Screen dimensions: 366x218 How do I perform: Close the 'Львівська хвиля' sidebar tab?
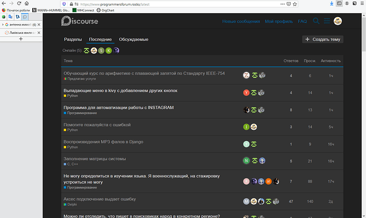tap(39, 33)
